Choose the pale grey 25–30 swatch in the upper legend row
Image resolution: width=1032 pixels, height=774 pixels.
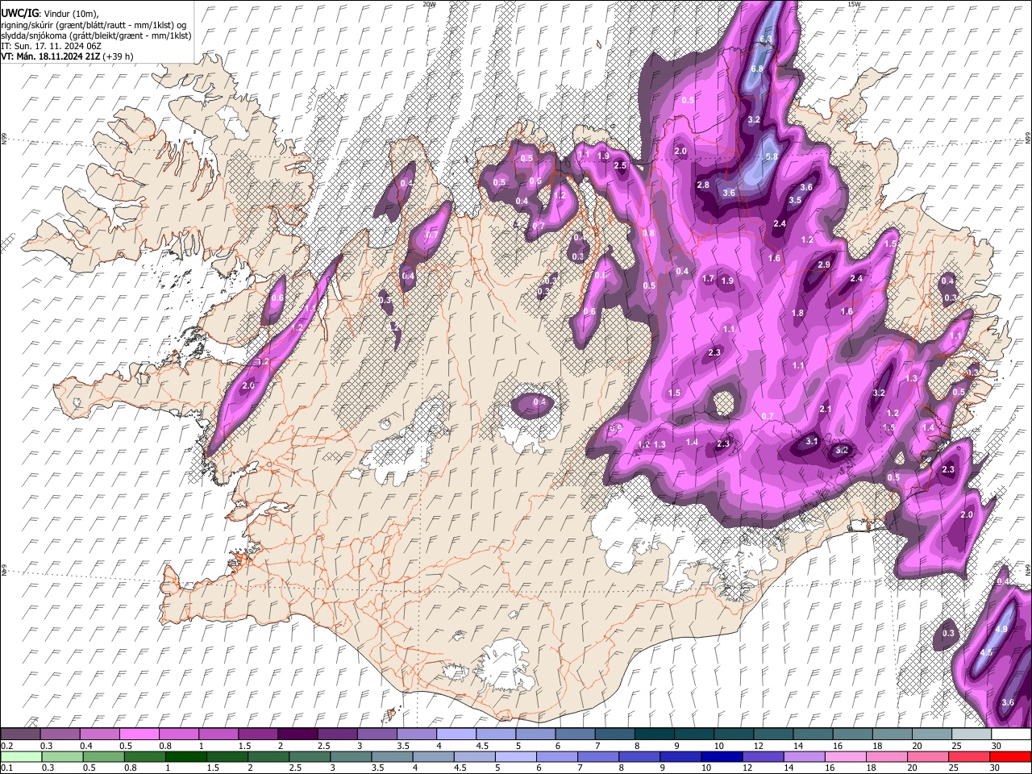click(x=972, y=734)
